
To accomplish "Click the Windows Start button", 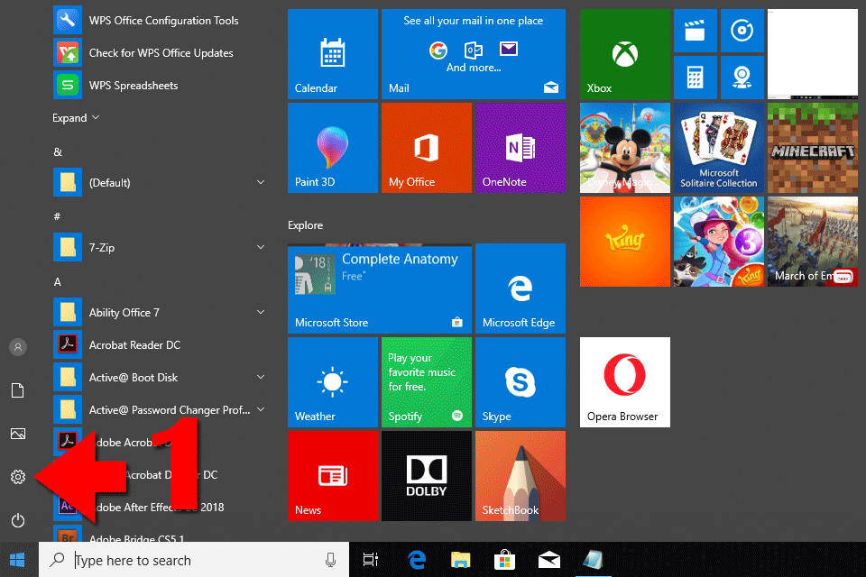I will coord(18,560).
